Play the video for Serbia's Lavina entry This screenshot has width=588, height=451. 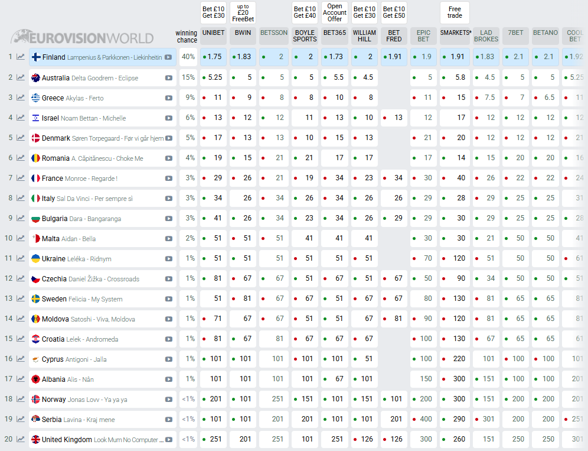pos(169,420)
